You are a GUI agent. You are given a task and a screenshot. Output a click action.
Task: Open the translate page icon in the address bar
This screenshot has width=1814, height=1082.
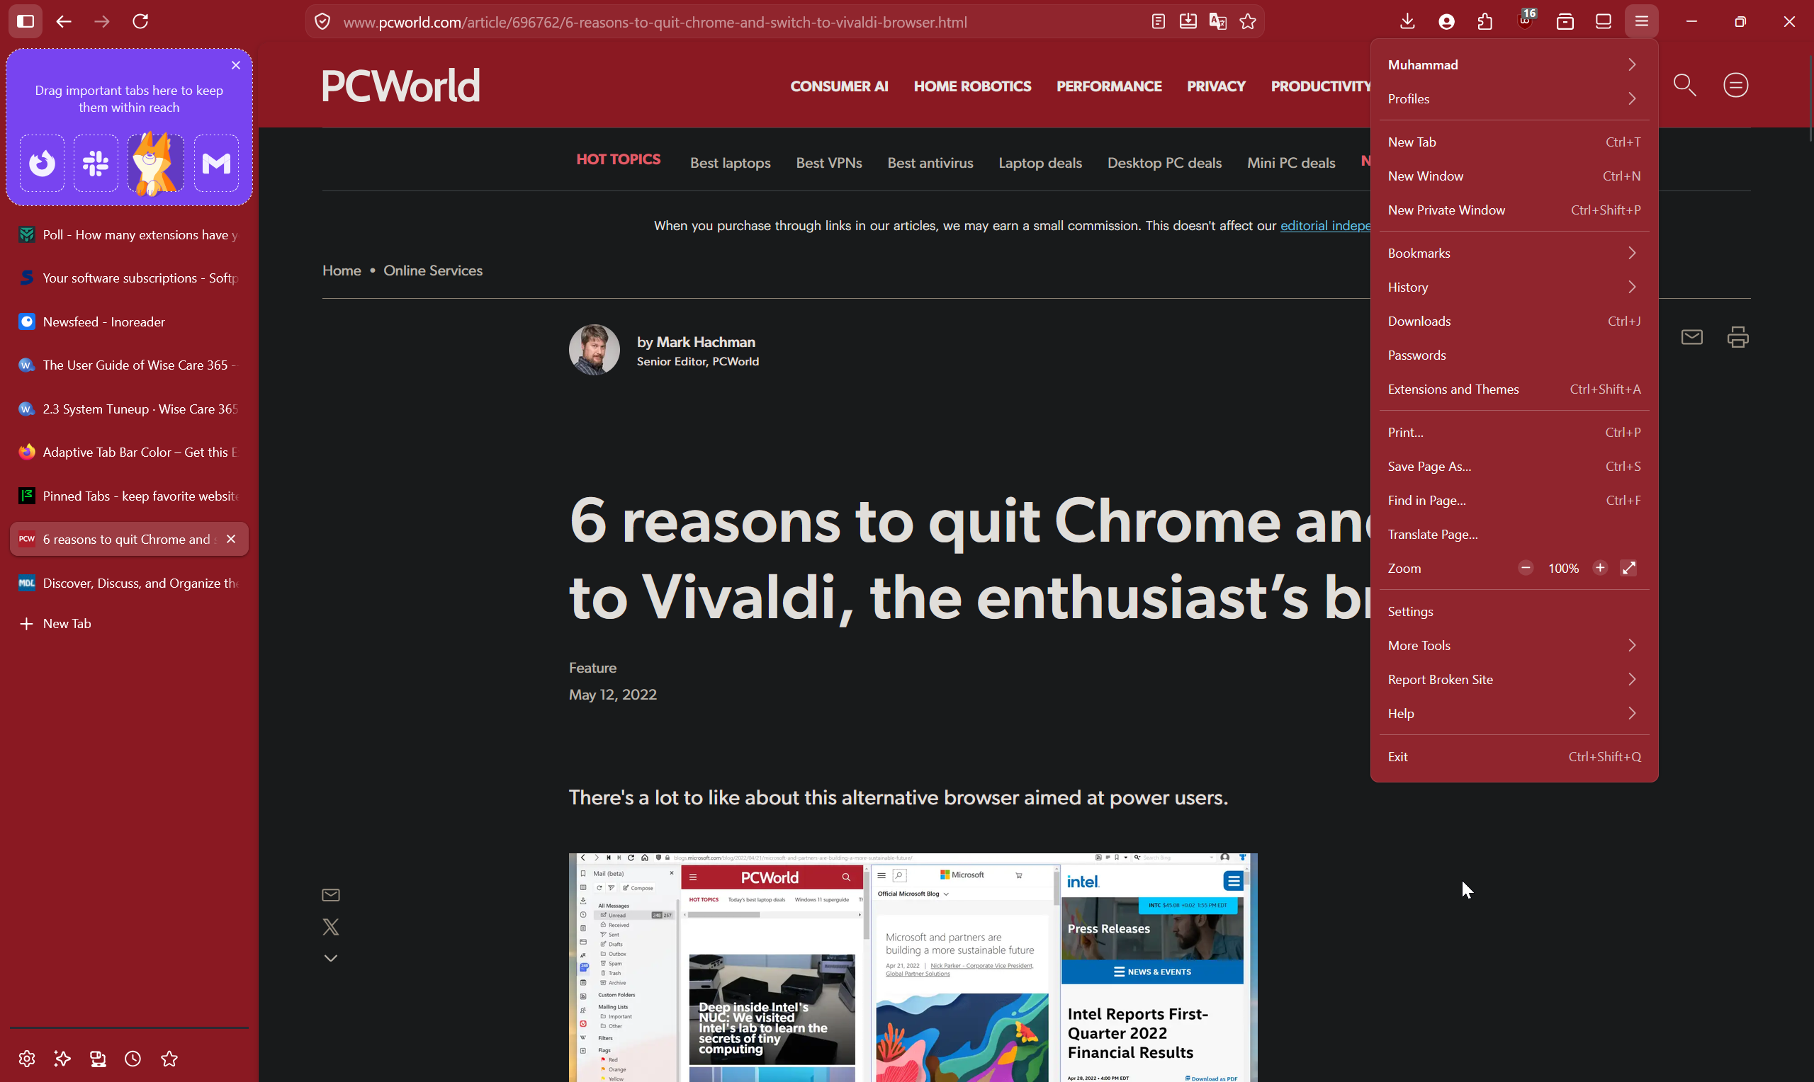(1218, 22)
